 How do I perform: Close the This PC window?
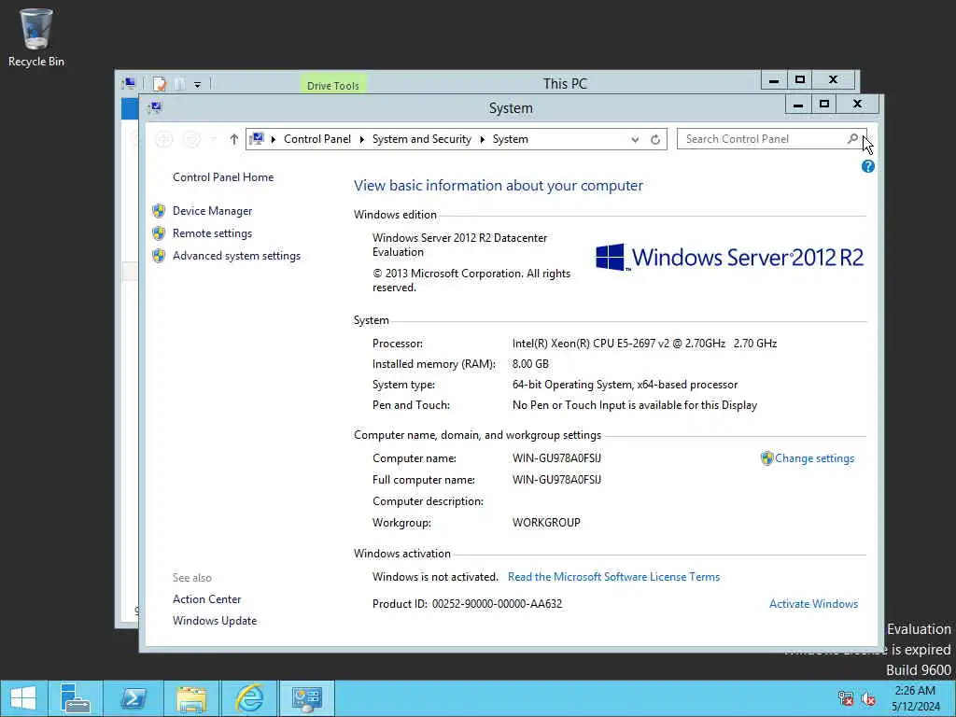[x=834, y=80]
